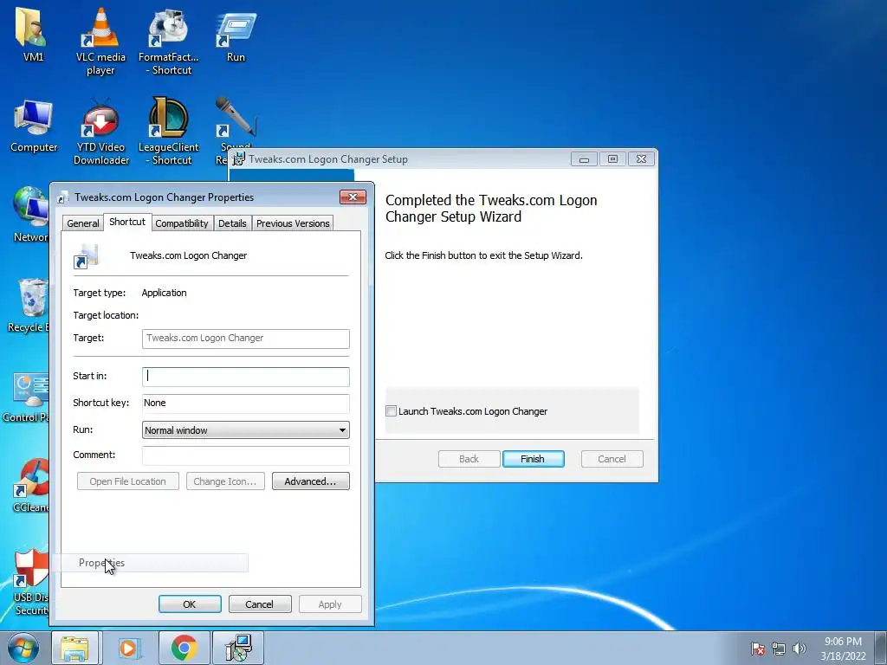Open the Previous Versions tab
This screenshot has width=887, height=665.
[x=293, y=223]
